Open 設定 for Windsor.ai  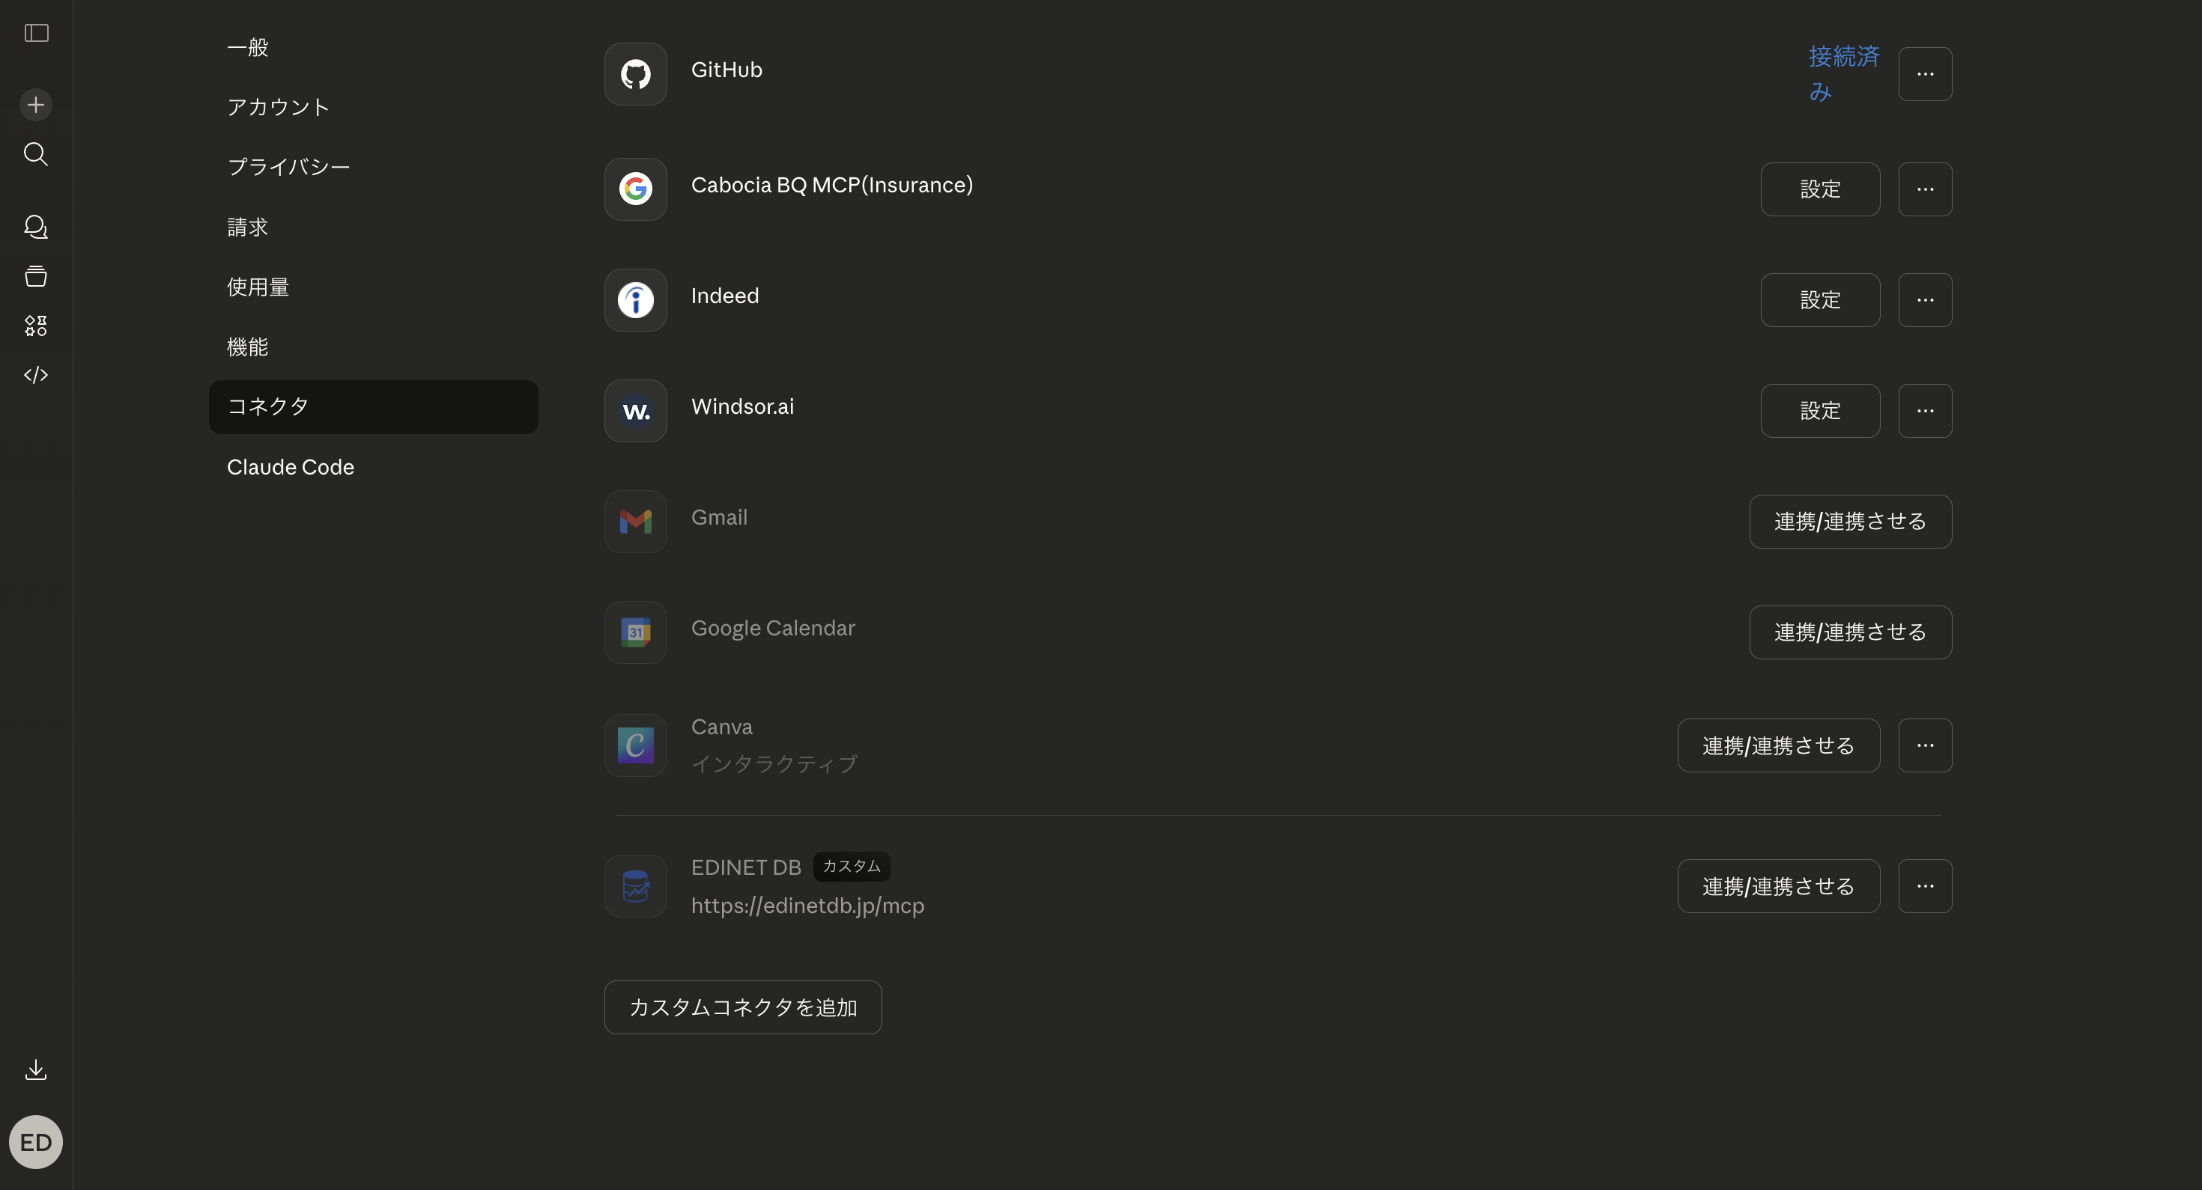[x=1820, y=410]
